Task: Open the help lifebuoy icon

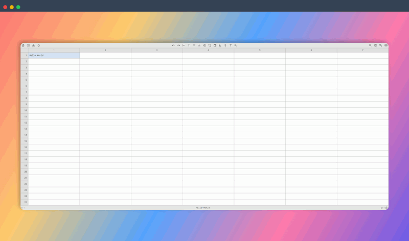Action: pyautogui.click(x=375, y=45)
